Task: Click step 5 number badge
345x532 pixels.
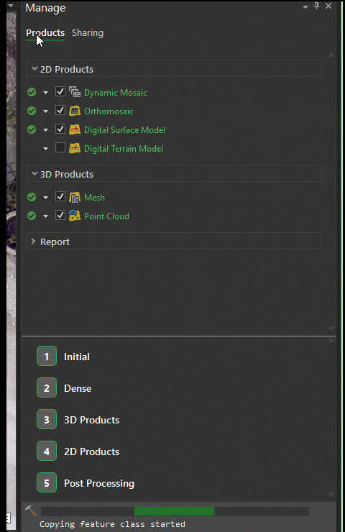Action: pos(47,482)
